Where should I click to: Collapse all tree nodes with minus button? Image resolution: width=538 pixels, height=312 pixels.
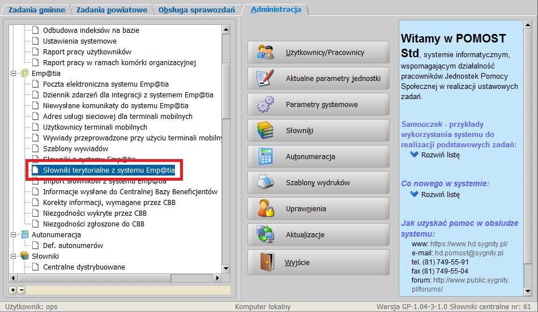pos(21,290)
